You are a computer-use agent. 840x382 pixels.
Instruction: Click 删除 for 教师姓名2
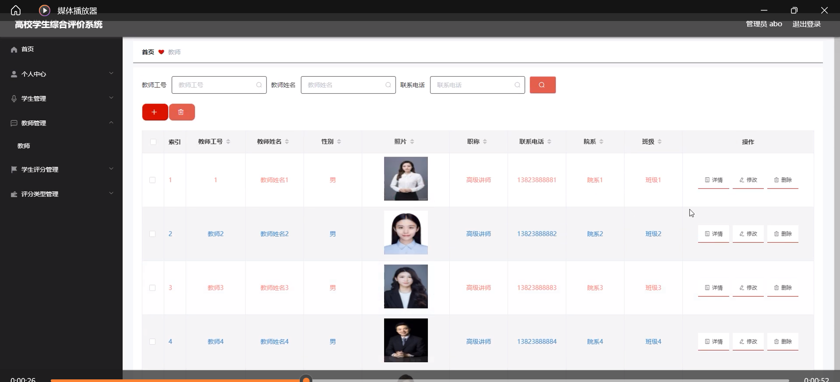click(x=783, y=234)
